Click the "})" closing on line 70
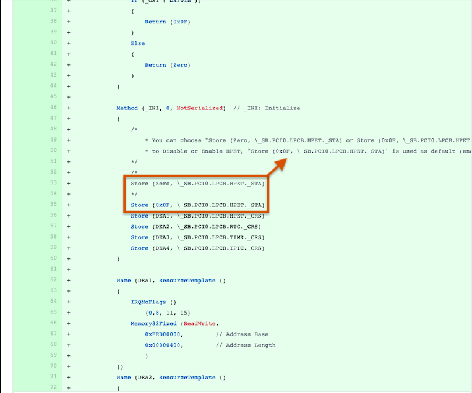Viewport: 472px width, 393px height. 120,366
